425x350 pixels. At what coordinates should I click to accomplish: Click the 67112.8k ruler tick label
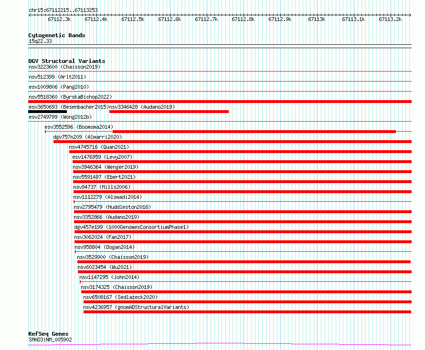point(243,19)
